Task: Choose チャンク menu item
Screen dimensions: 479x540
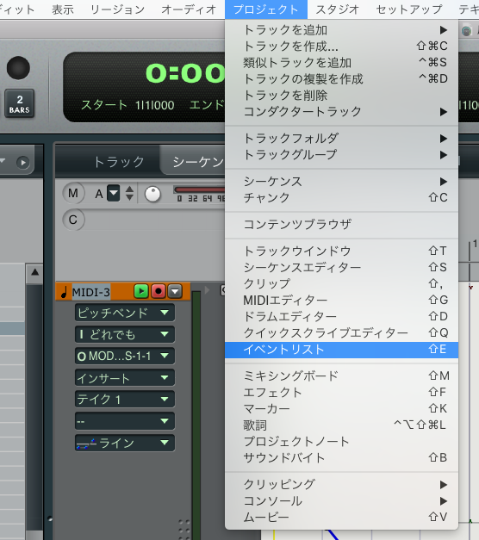Action: pyautogui.click(x=341, y=198)
